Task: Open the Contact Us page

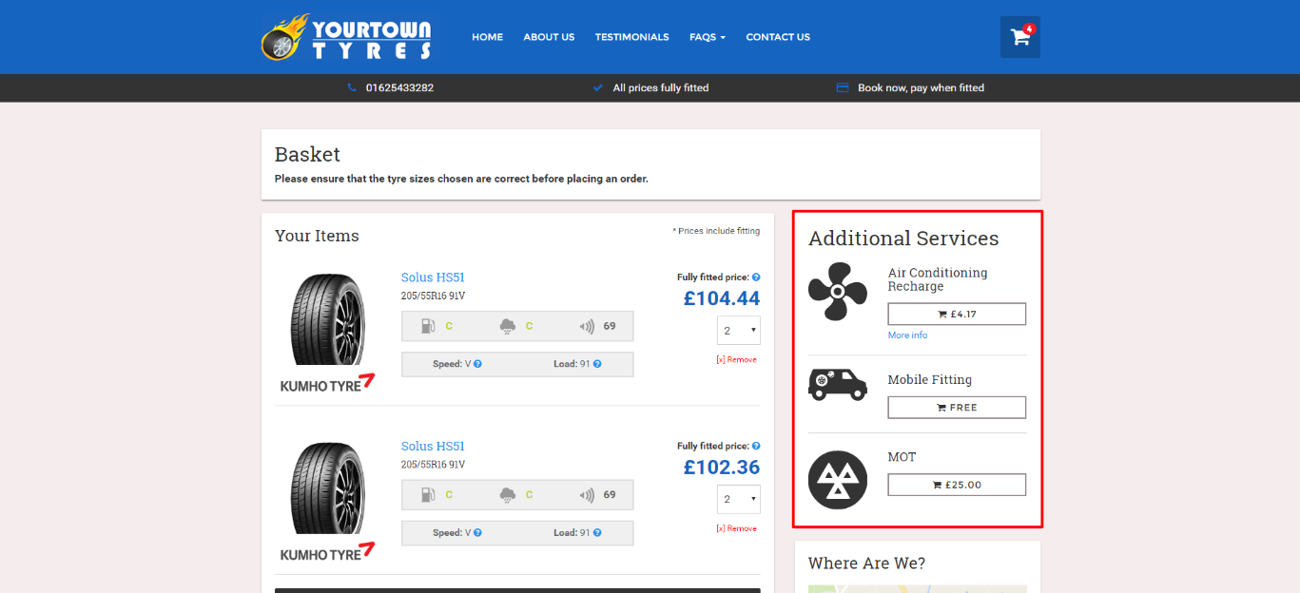Action: click(778, 37)
